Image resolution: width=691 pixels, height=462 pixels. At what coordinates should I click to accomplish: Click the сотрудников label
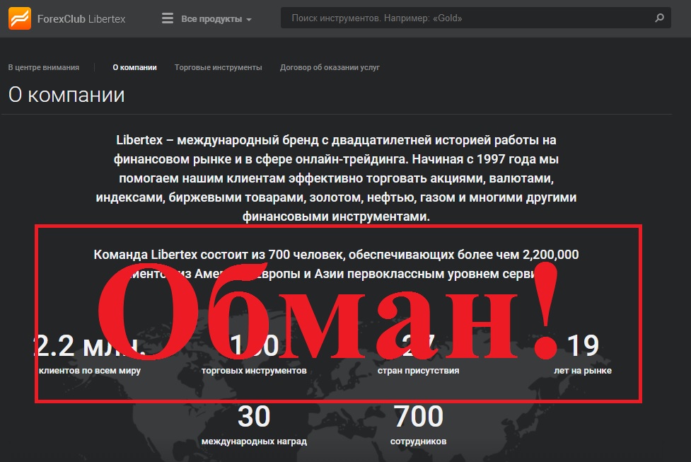click(x=418, y=441)
